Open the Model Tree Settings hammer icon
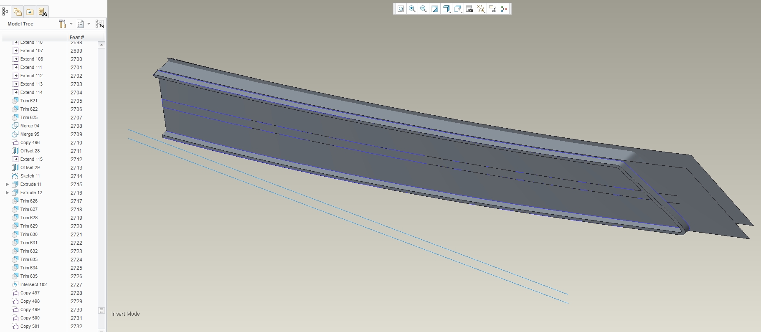761x332 pixels. pos(62,24)
